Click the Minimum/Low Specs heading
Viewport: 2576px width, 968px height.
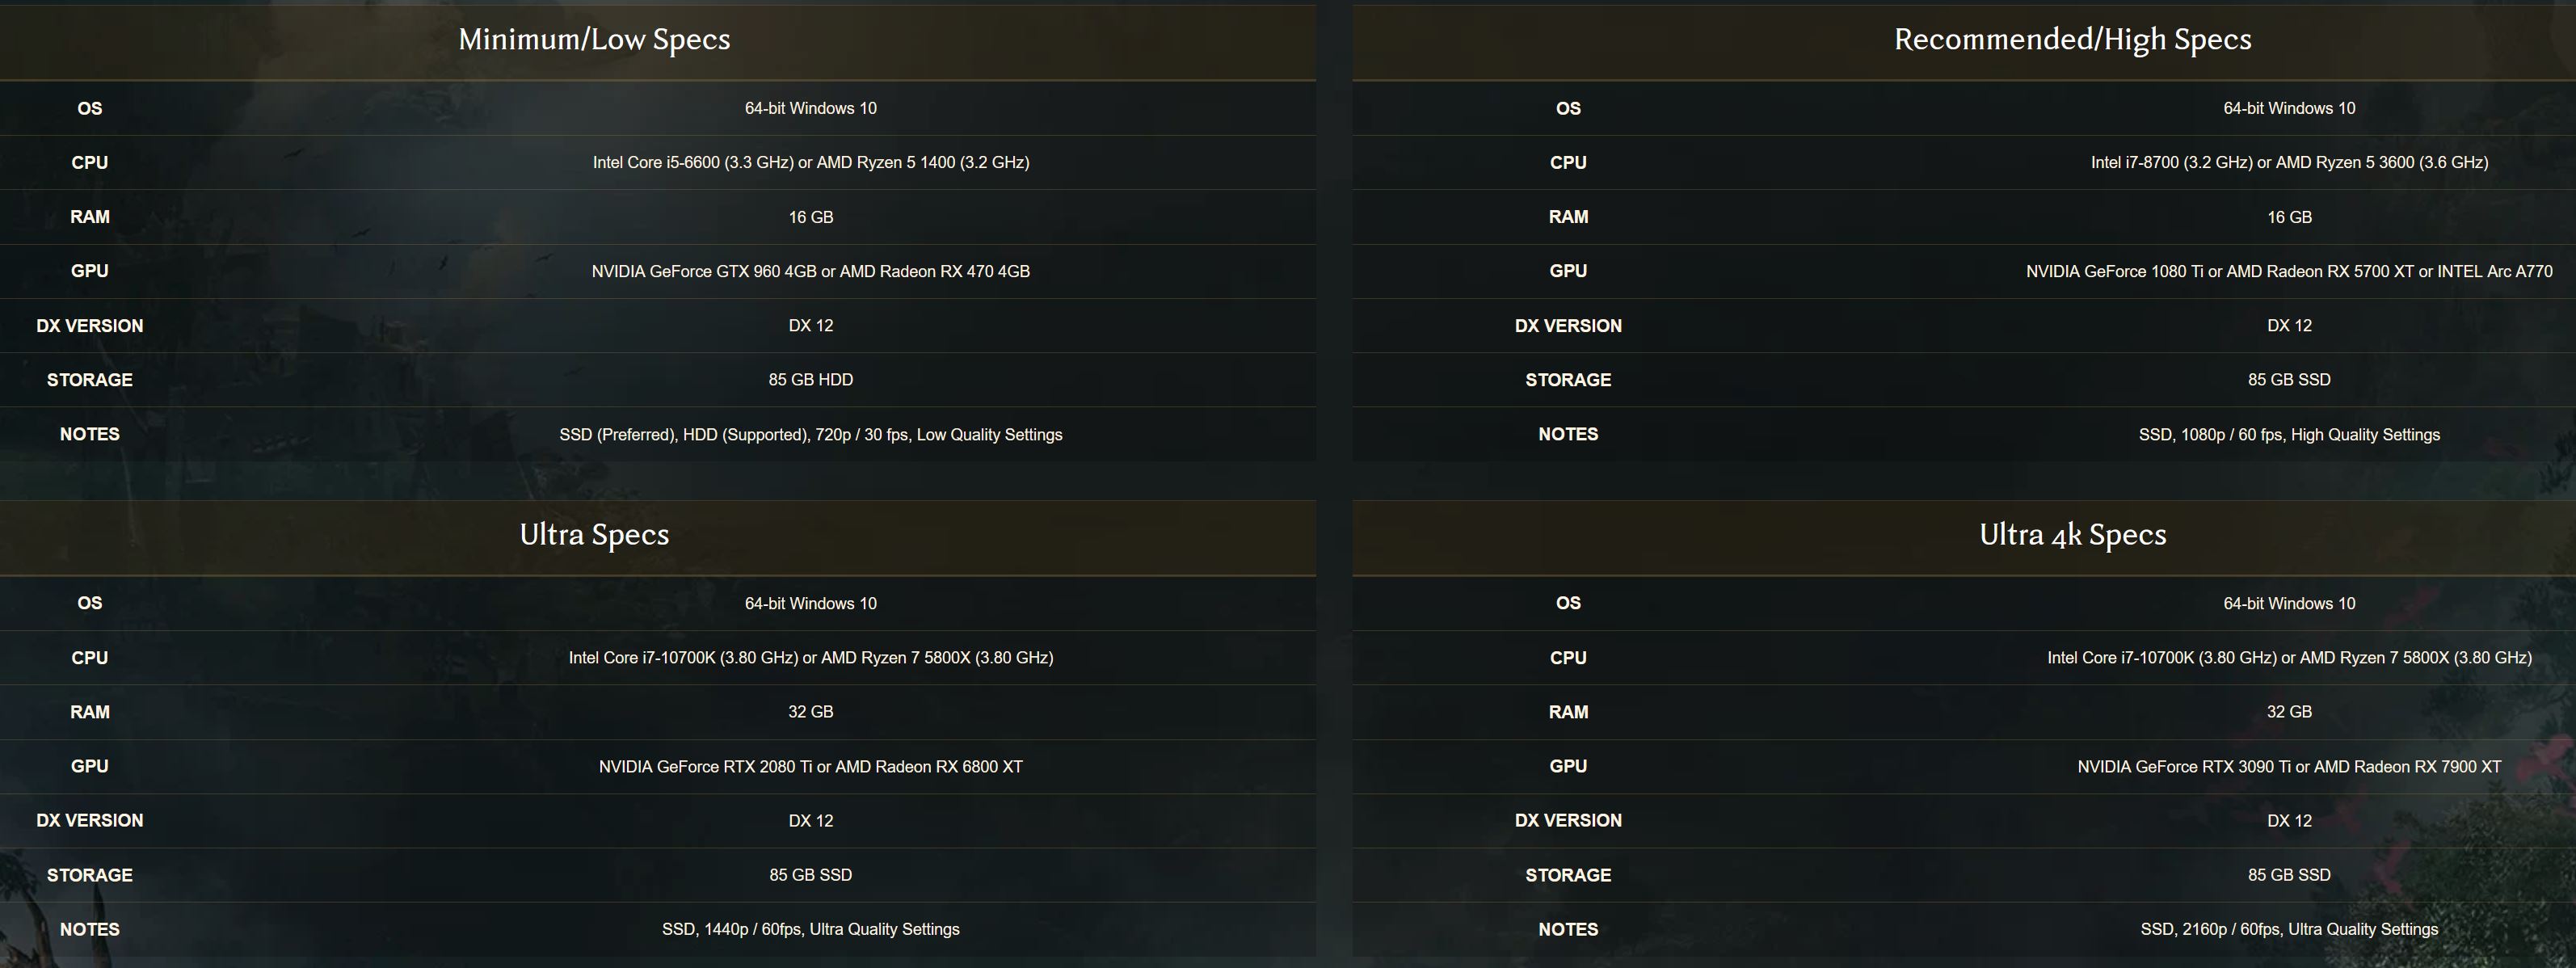(x=594, y=40)
